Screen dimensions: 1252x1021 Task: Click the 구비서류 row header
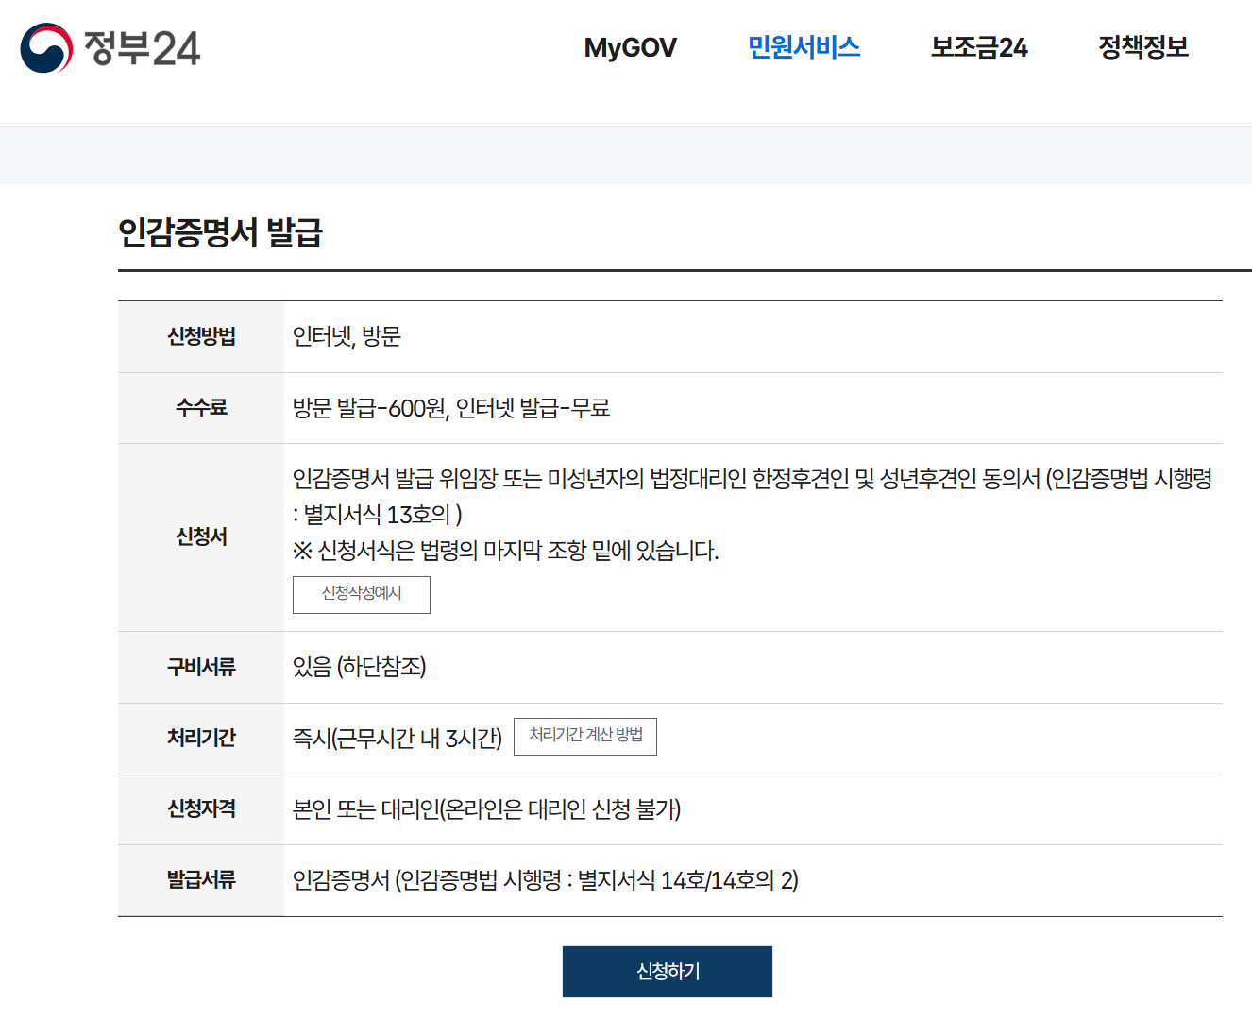pos(199,668)
